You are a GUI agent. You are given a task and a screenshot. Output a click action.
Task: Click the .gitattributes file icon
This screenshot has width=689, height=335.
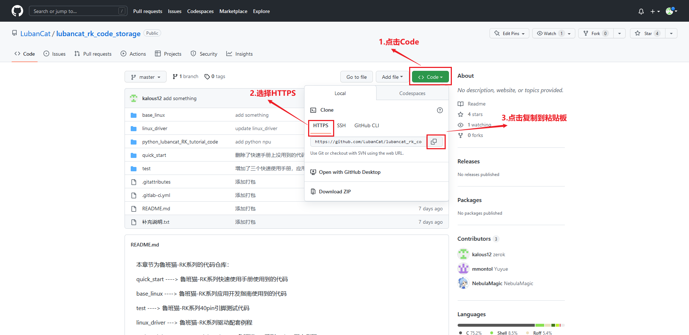(134, 182)
